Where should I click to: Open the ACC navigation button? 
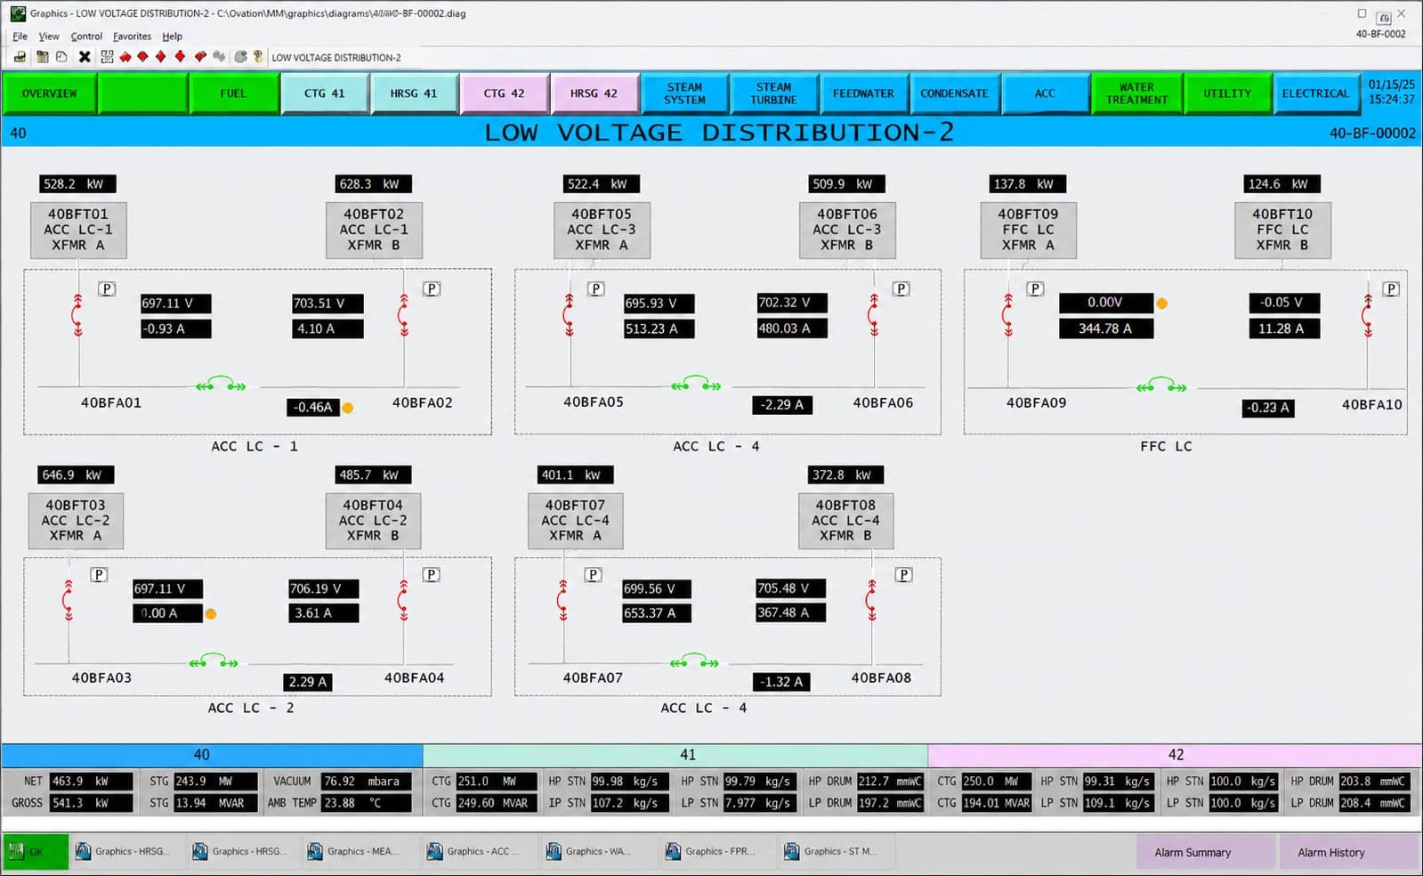[1045, 93]
